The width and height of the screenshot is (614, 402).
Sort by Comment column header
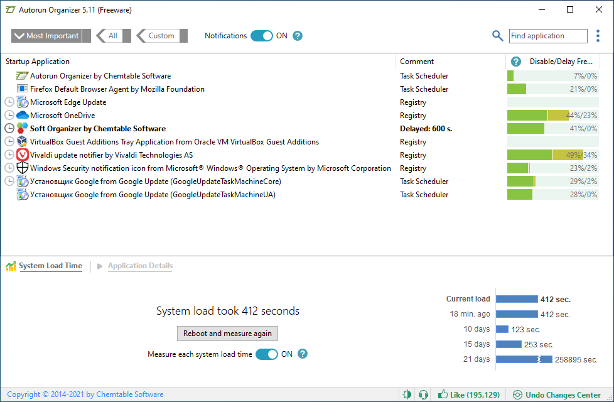pos(417,62)
